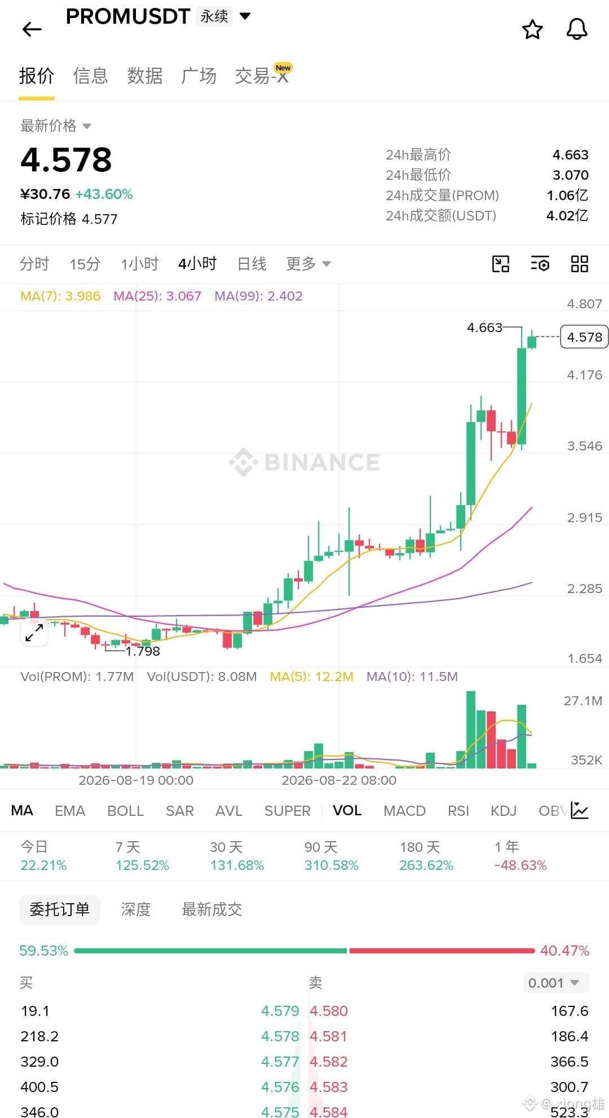
Task: Tap the 标记价格 4.577 mark price
Action: (x=69, y=219)
